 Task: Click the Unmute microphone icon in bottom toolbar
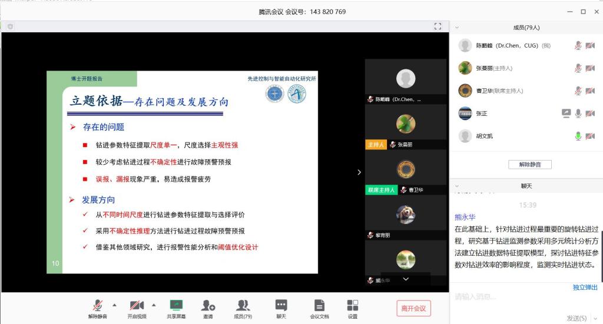pos(98,306)
